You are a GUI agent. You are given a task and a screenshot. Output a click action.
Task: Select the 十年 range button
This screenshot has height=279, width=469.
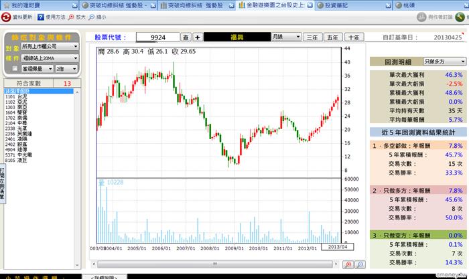click(354, 37)
